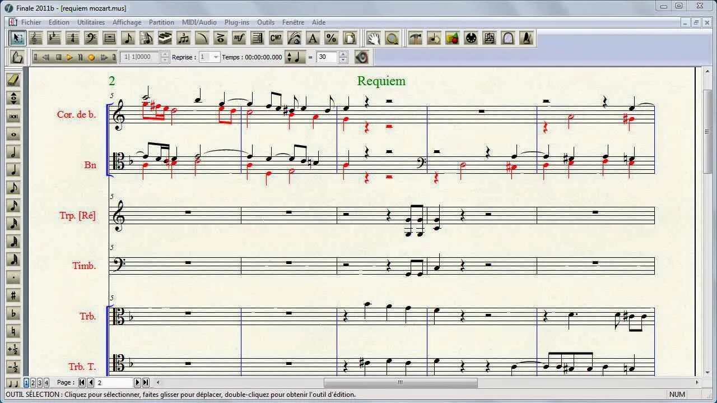Select the Chord tool CM7 icon
The image size is (717, 403).
[276, 38]
